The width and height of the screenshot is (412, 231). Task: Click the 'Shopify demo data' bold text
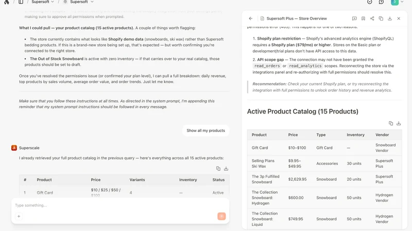pyautogui.click(x=126, y=40)
